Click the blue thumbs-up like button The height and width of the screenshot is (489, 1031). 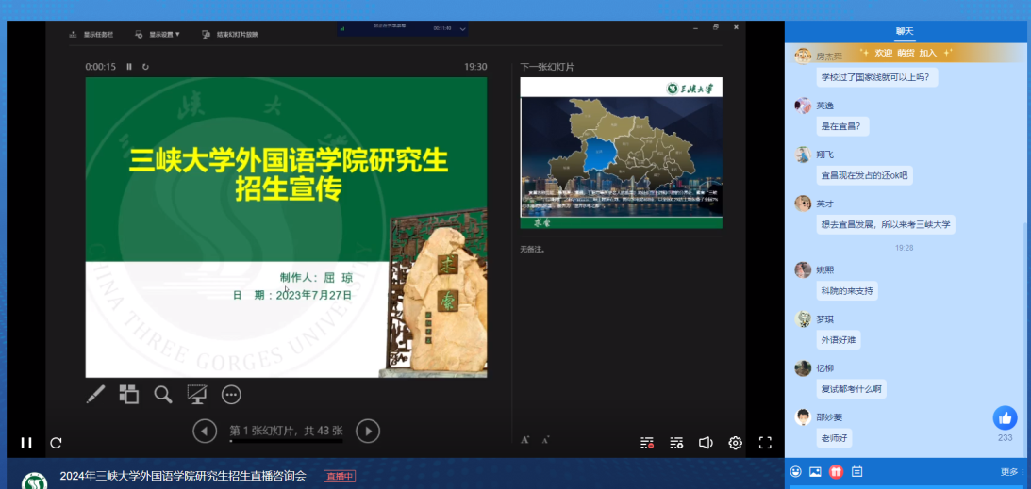(1005, 418)
